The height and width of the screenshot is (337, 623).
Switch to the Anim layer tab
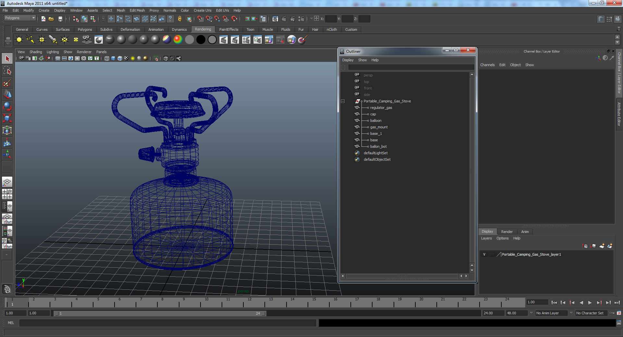pos(525,232)
